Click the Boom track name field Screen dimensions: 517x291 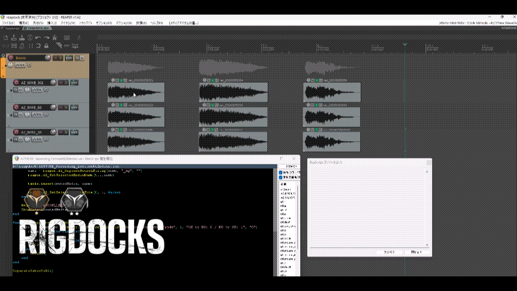click(29, 58)
